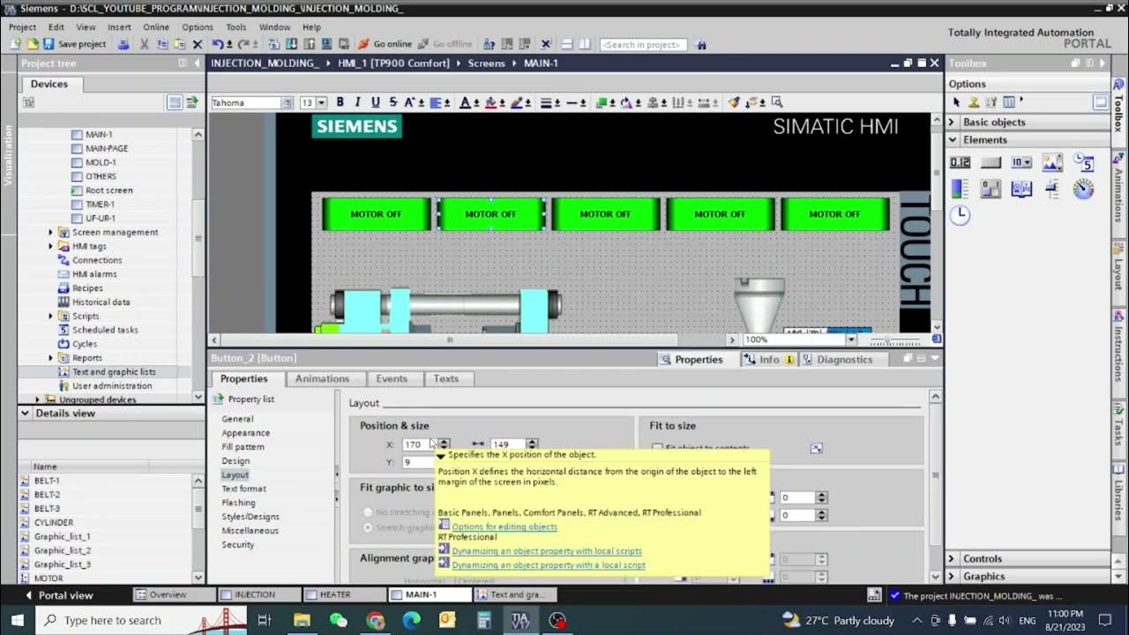The image size is (1129, 635).
Task: Apply bold formatting
Action: tap(340, 102)
